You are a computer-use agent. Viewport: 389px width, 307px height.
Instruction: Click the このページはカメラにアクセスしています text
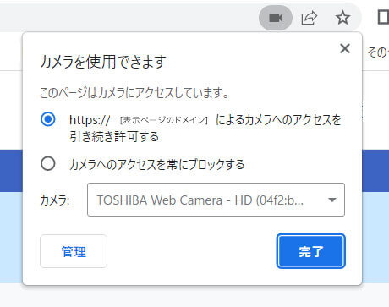pos(134,93)
